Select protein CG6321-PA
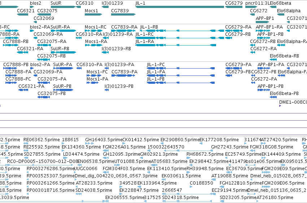Viewport: 307px width, 203px height. [x=31, y=86]
